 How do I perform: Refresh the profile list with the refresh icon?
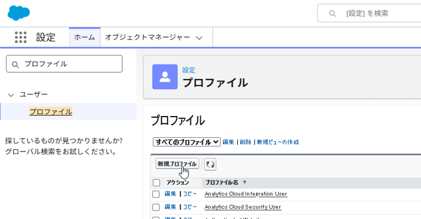210,164
